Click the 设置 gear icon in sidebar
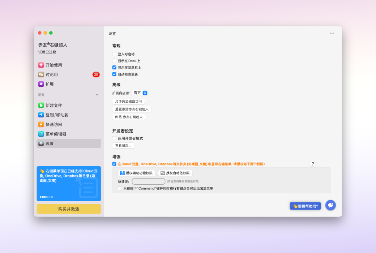Viewport: 376px width, 253px height. tap(41, 143)
